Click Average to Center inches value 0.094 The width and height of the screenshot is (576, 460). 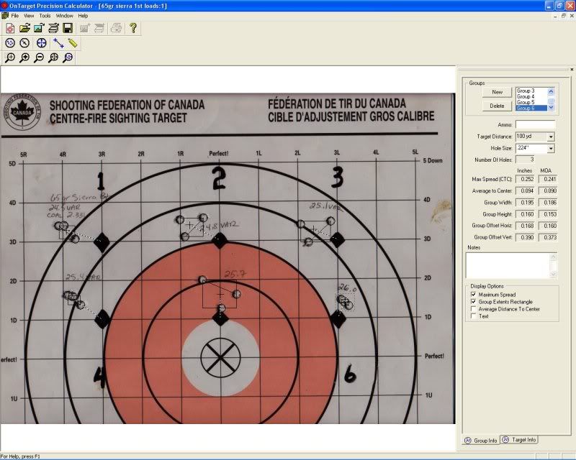526,190
